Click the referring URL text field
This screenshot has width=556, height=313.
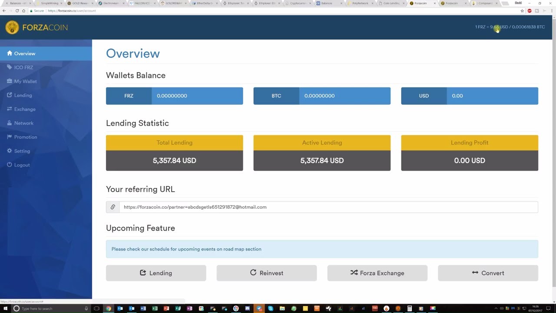[x=329, y=207]
